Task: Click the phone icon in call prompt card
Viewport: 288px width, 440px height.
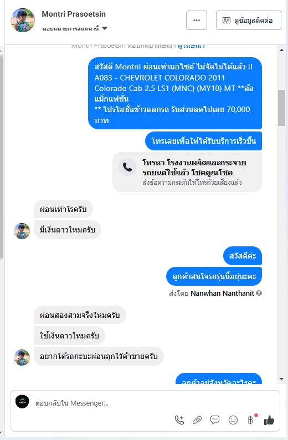Action: point(127,167)
